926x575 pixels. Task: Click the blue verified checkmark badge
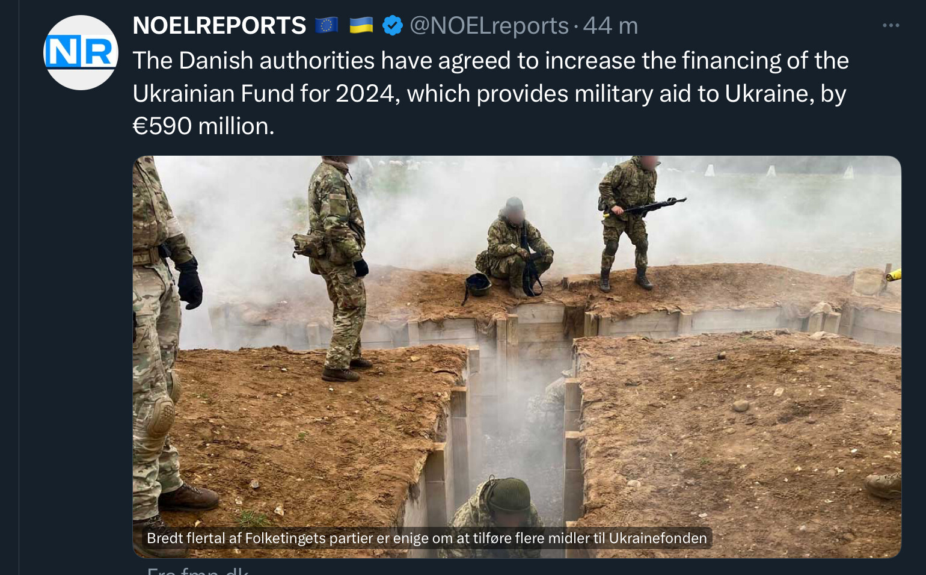pos(393,26)
